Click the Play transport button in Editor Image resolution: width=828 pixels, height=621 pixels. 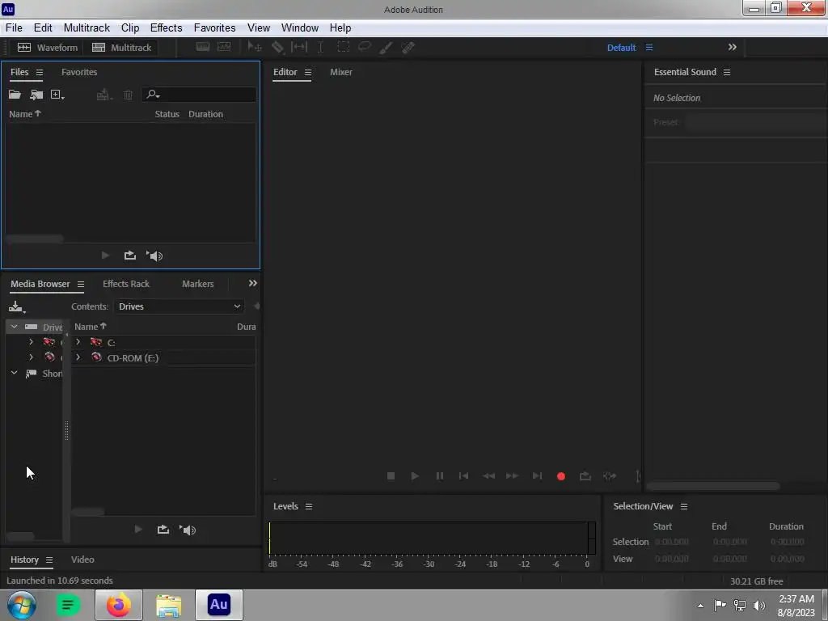(x=415, y=475)
